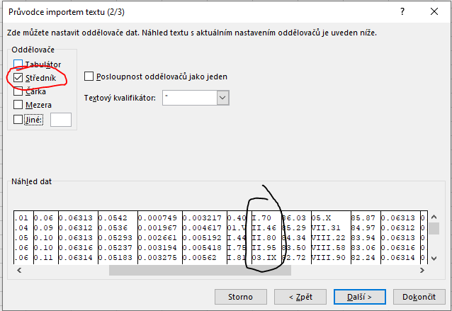Tick the Čárka delimiter checkbox

pos(18,91)
